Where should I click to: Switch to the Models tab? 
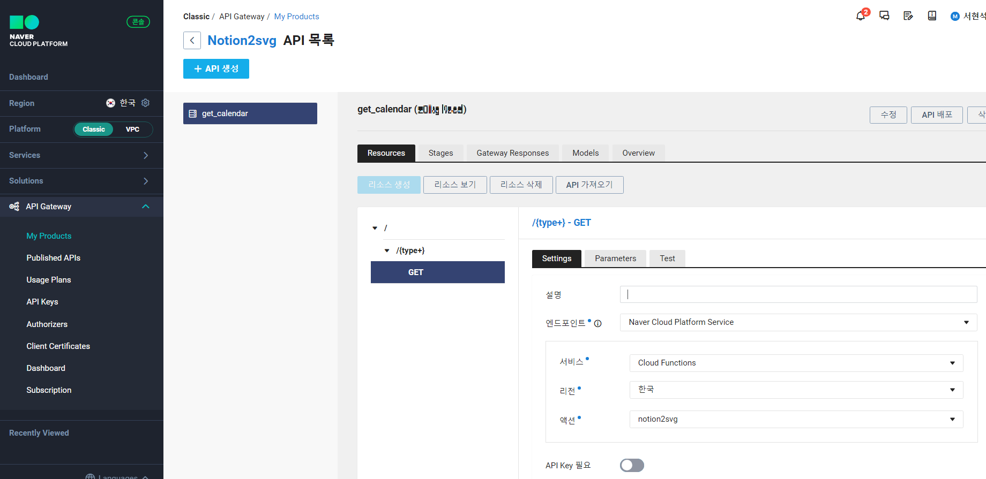586,153
